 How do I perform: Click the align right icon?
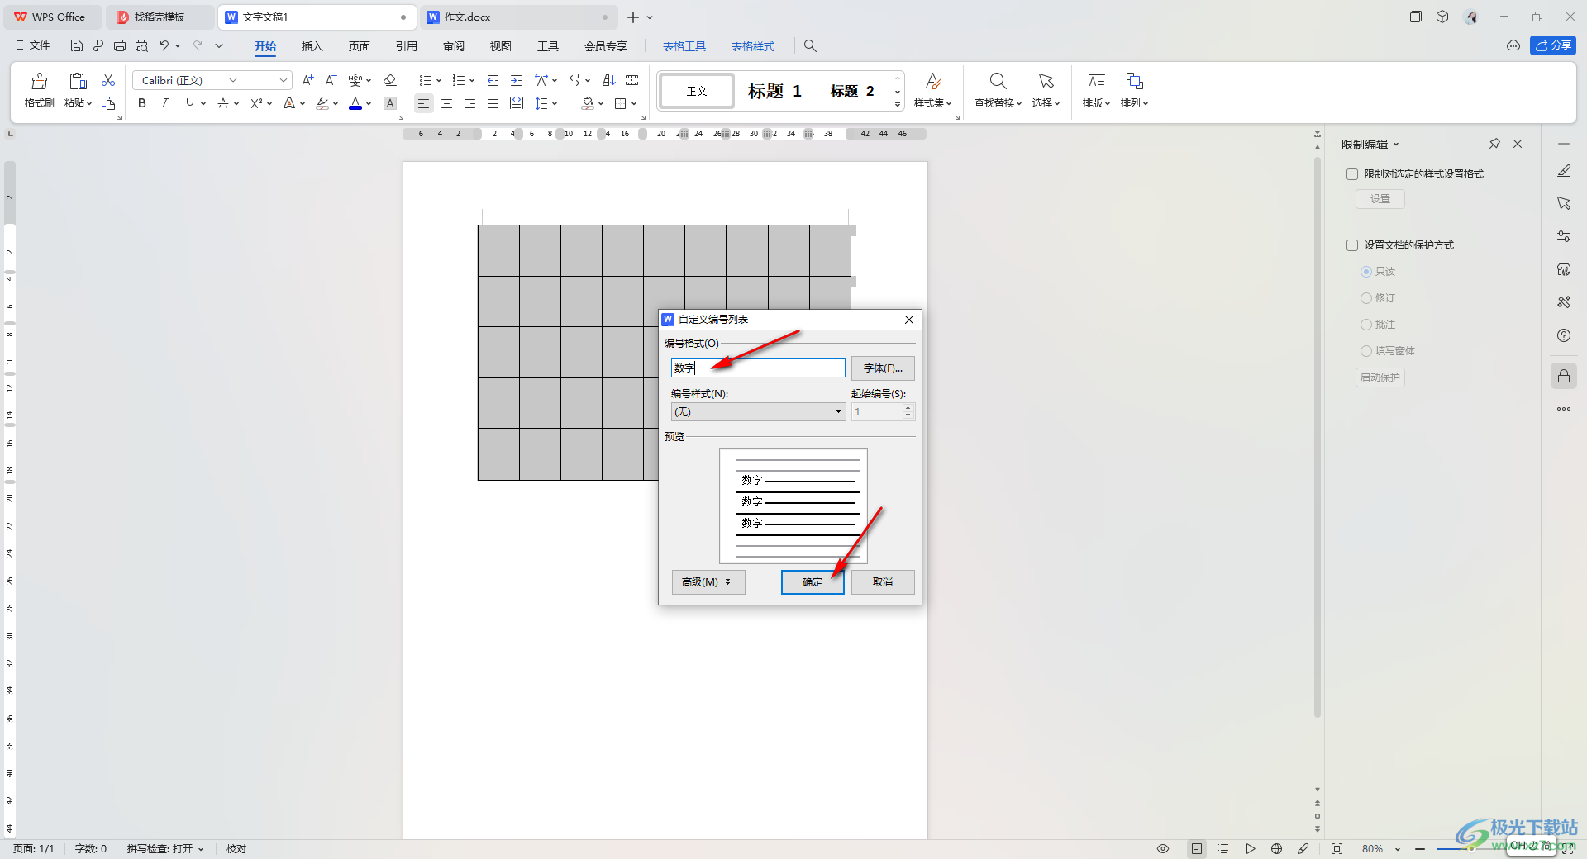click(469, 103)
